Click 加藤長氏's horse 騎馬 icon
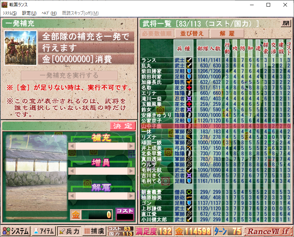Viewport: 294px width, 237px height. click(189, 82)
